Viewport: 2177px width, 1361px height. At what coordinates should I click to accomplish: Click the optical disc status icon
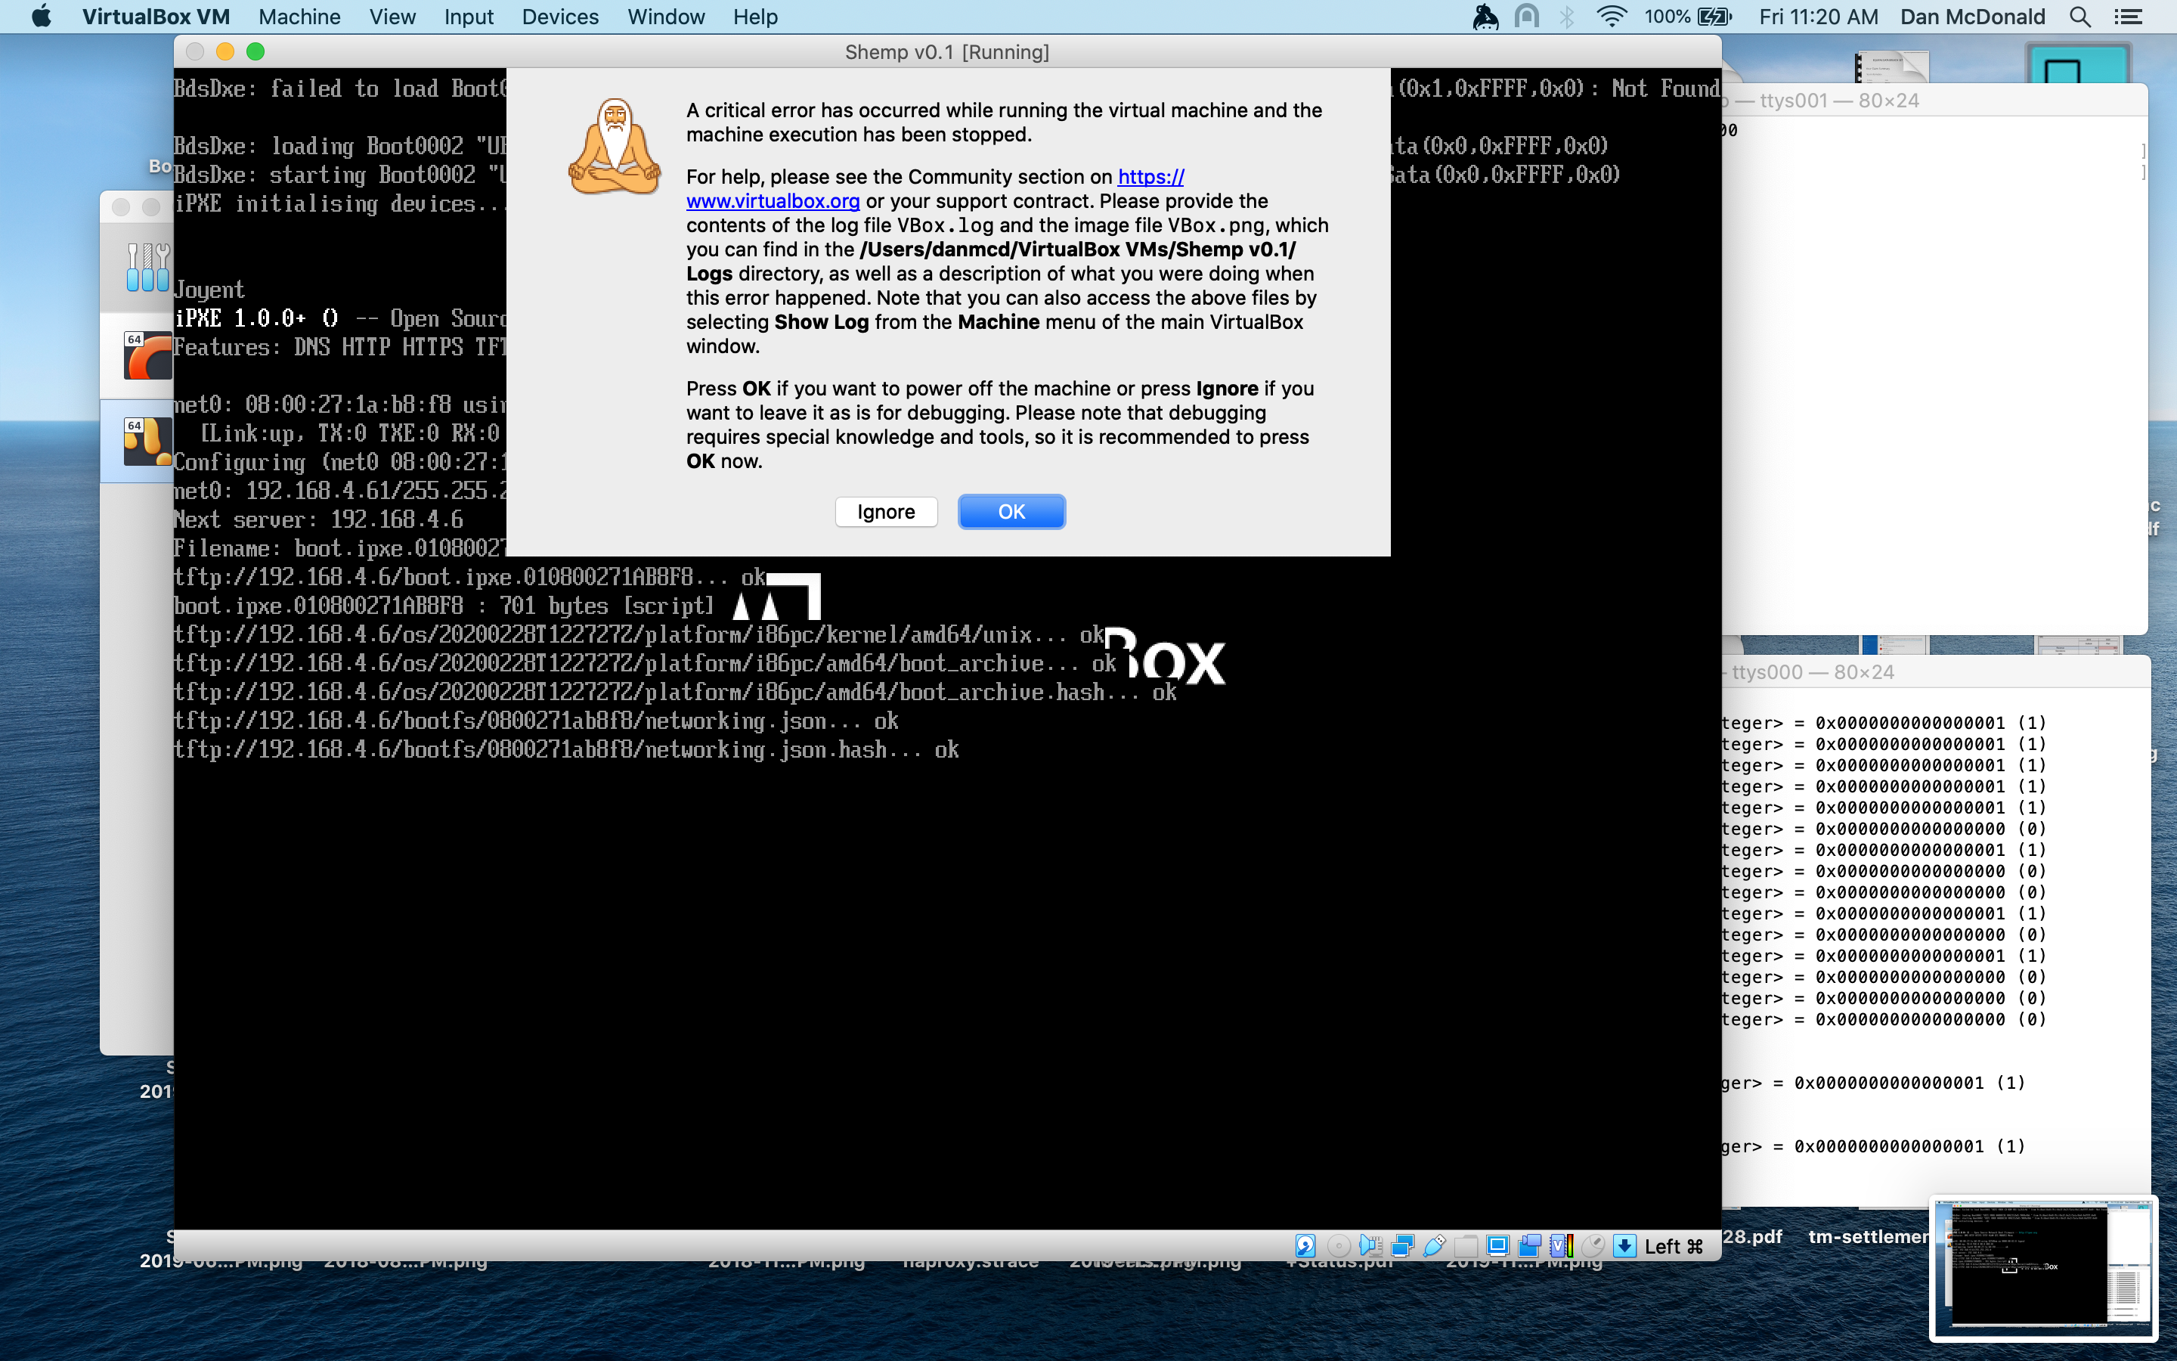pyautogui.click(x=1339, y=1246)
